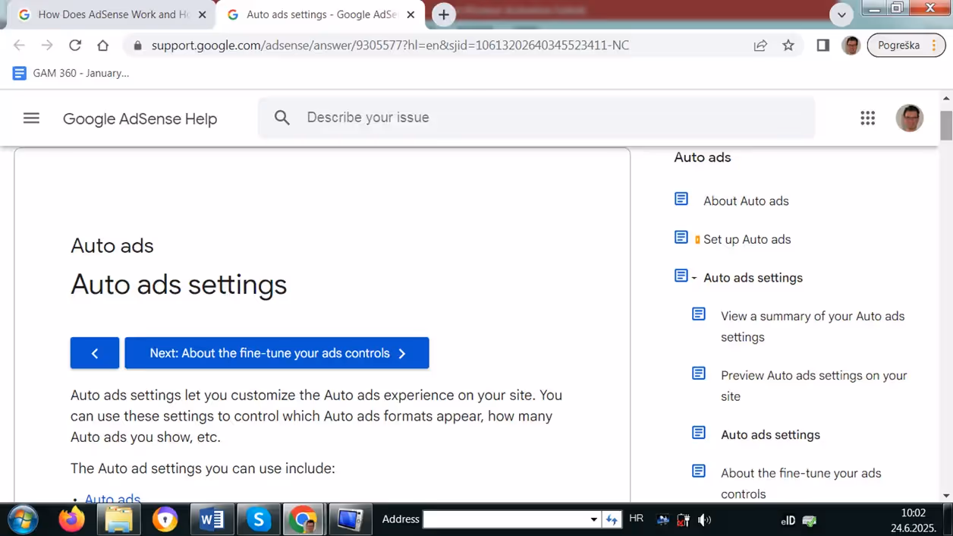The image size is (953, 536).
Task: Click the scrollbar down arrow
Action: point(946,496)
